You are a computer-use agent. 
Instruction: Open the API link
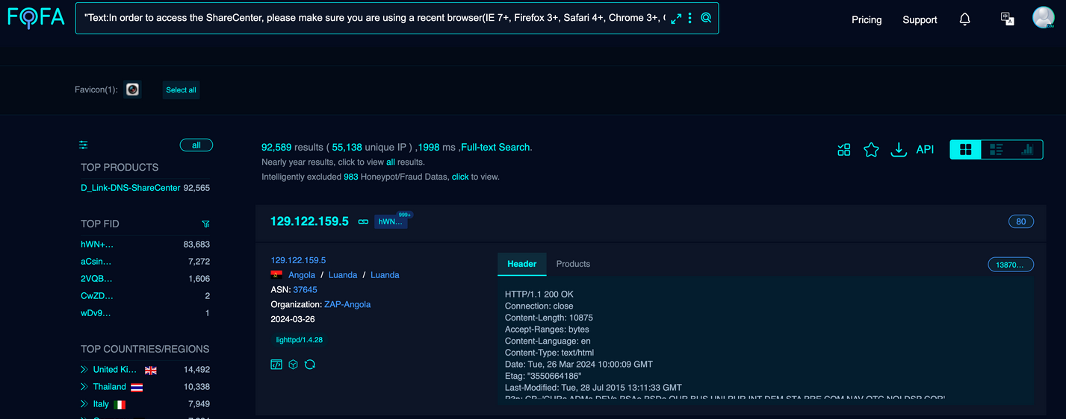pyautogui.click(x=925, y=149)
